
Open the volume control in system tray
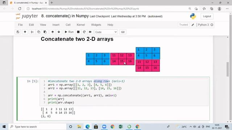195,127
